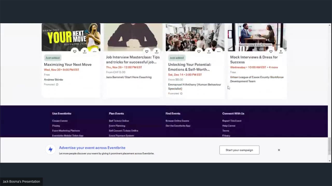Open Terms footer link
Screen dimensions: 332x186
[226, 131]
